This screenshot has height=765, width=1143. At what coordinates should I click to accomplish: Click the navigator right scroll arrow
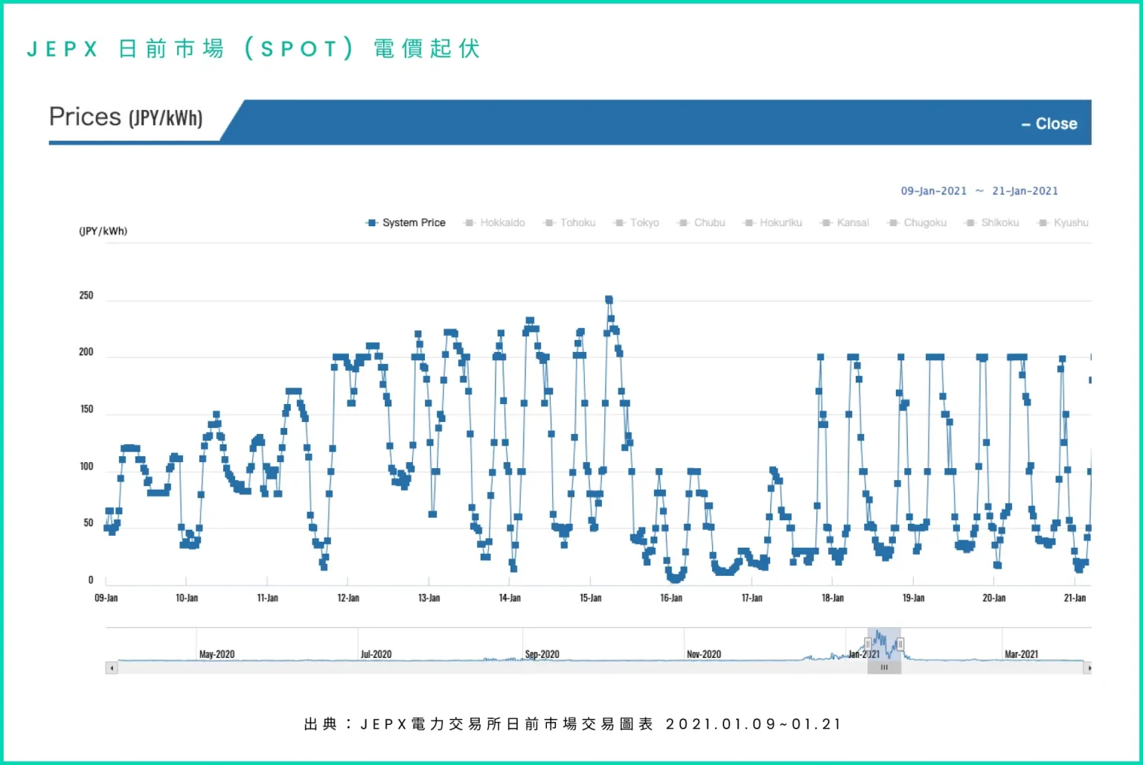click(1088, 668)
